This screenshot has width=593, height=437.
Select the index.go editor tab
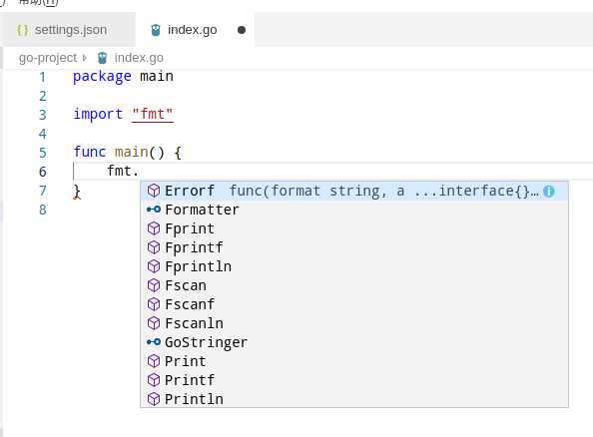(x=195, y=30)
